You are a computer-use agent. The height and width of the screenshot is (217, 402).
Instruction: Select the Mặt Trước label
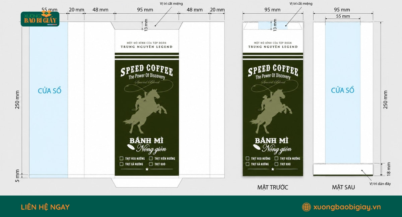click(273, 187)
